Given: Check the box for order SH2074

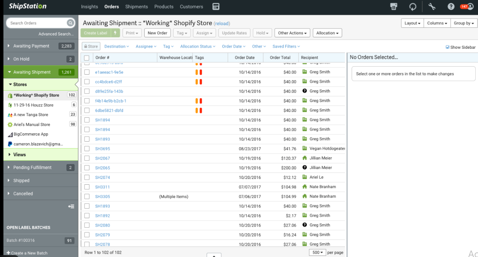Looking at the screenshot, I should (87, 177).
